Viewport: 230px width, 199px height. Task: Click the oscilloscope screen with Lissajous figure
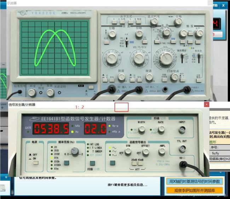(x=54, y=48)
